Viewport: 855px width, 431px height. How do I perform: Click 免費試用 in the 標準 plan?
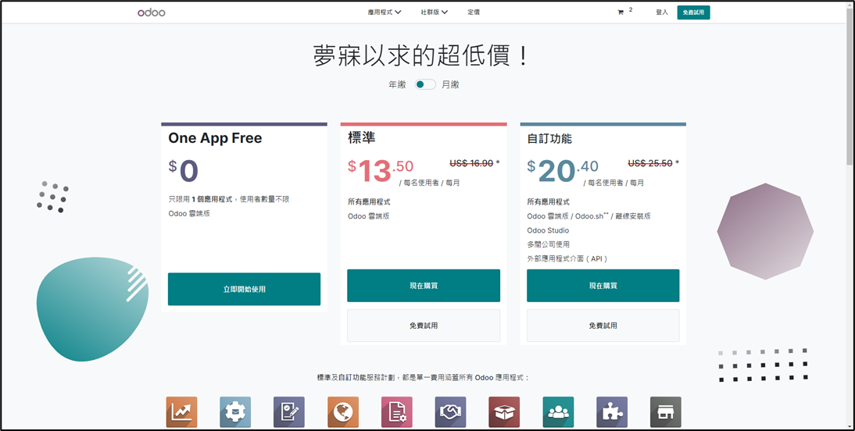[x=424, y=326]
